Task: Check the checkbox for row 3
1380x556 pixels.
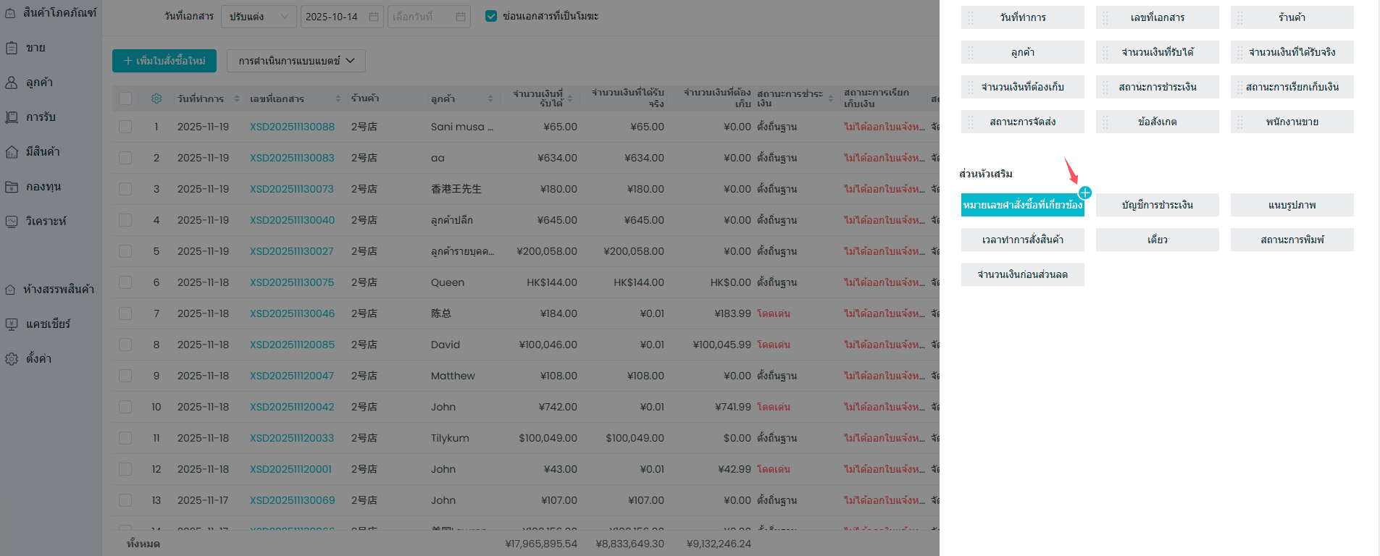Action: coord(125,189)
